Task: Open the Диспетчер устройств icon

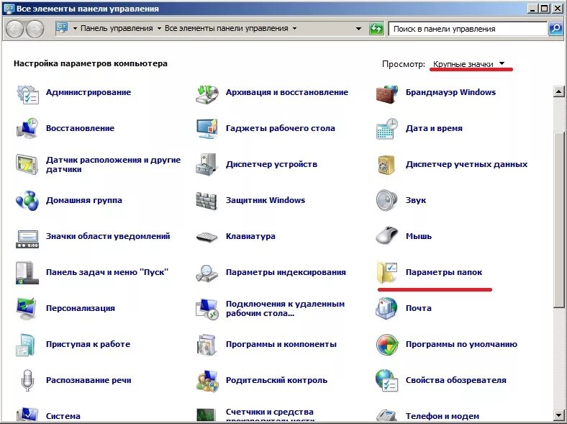Action: pyautogui.click(x=207, y=164)
